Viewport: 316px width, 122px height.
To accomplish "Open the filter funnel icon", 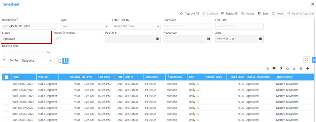I will pos(4,60).
